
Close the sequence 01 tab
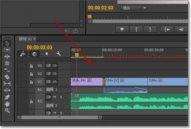pos(35,39)
